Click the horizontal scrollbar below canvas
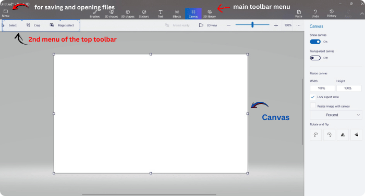This screenshot has width=365, height=196. (149, 194)
